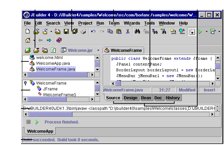Open the Run configuration dropdown arrow
This screenshot has width=224, height=145.
coord(207,31)
